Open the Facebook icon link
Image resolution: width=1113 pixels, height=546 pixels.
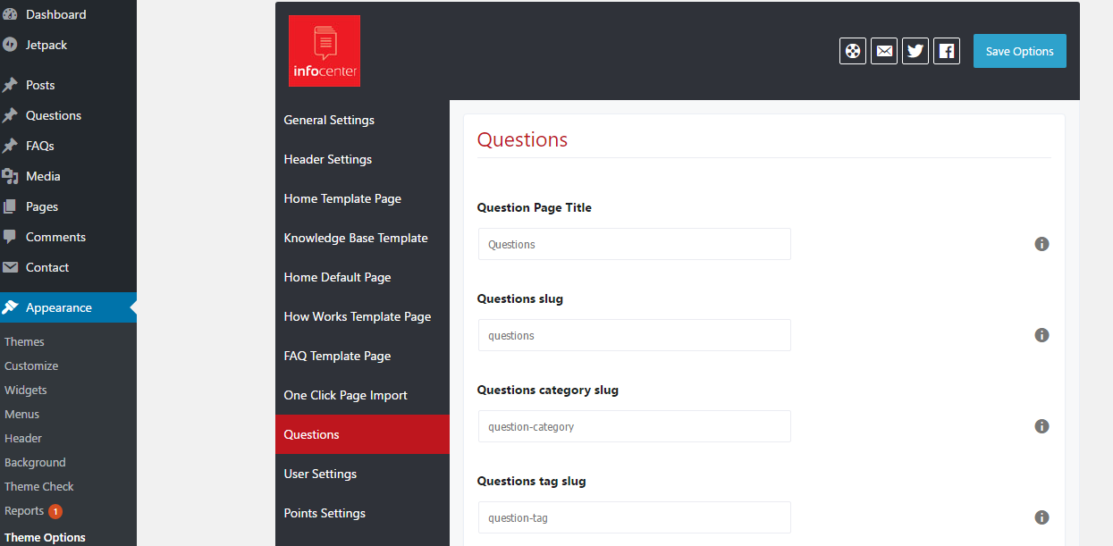click(947, 51)
